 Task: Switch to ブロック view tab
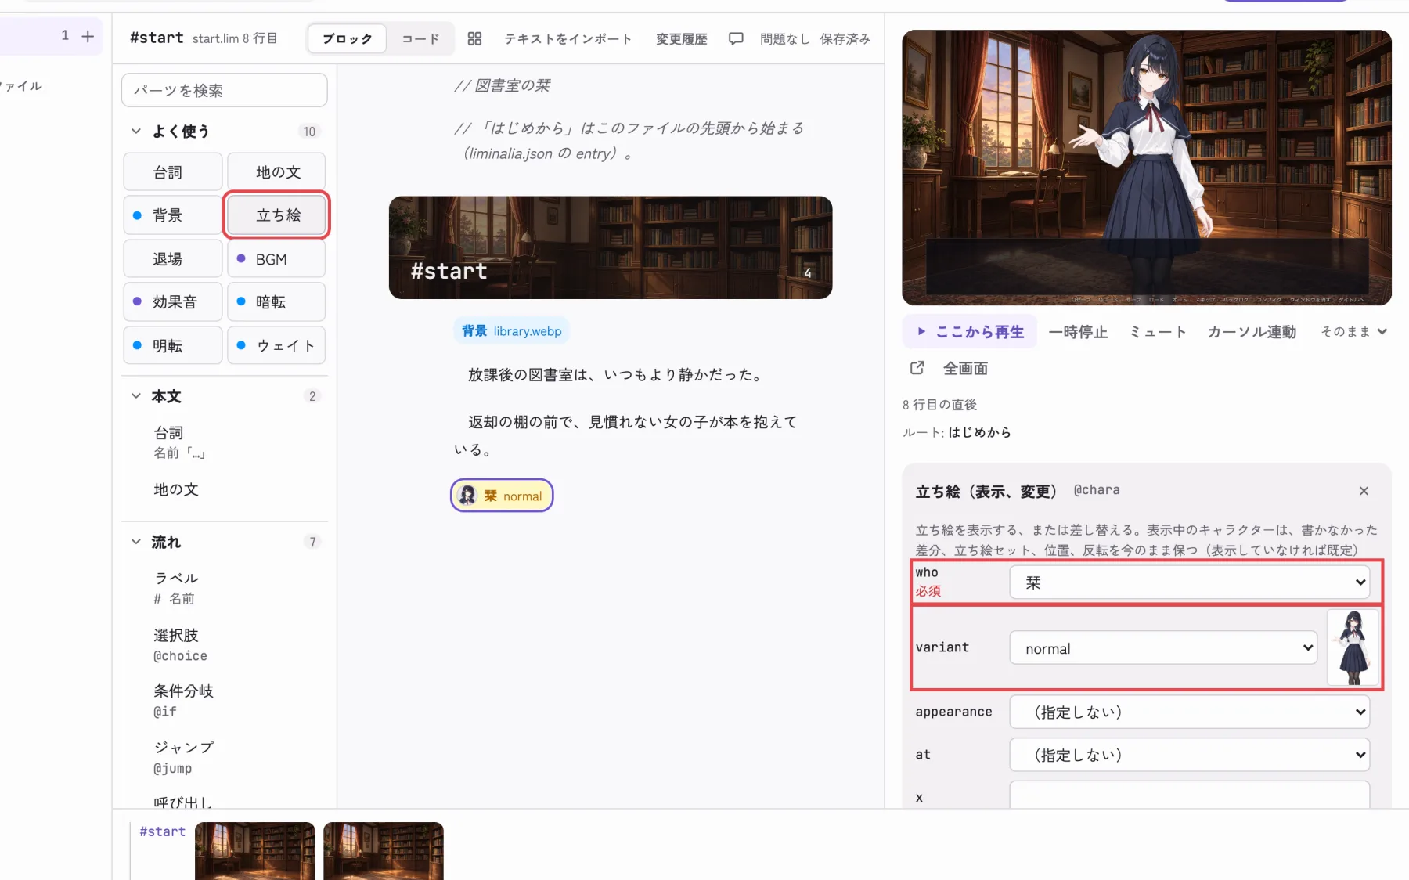[x=348, y=38]
